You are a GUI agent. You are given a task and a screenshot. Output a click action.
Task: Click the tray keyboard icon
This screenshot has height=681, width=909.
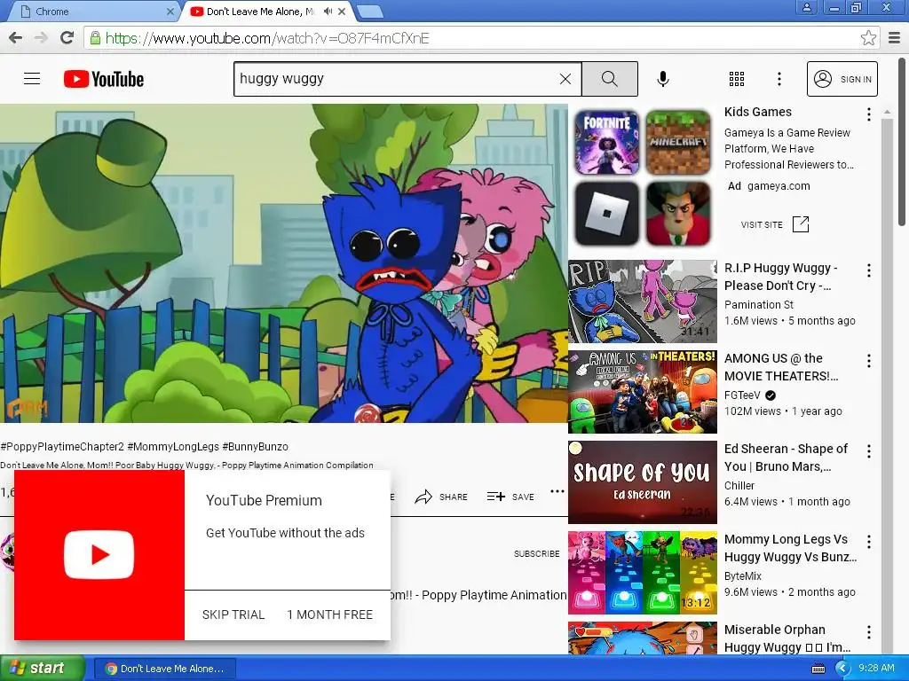point(818,669)
